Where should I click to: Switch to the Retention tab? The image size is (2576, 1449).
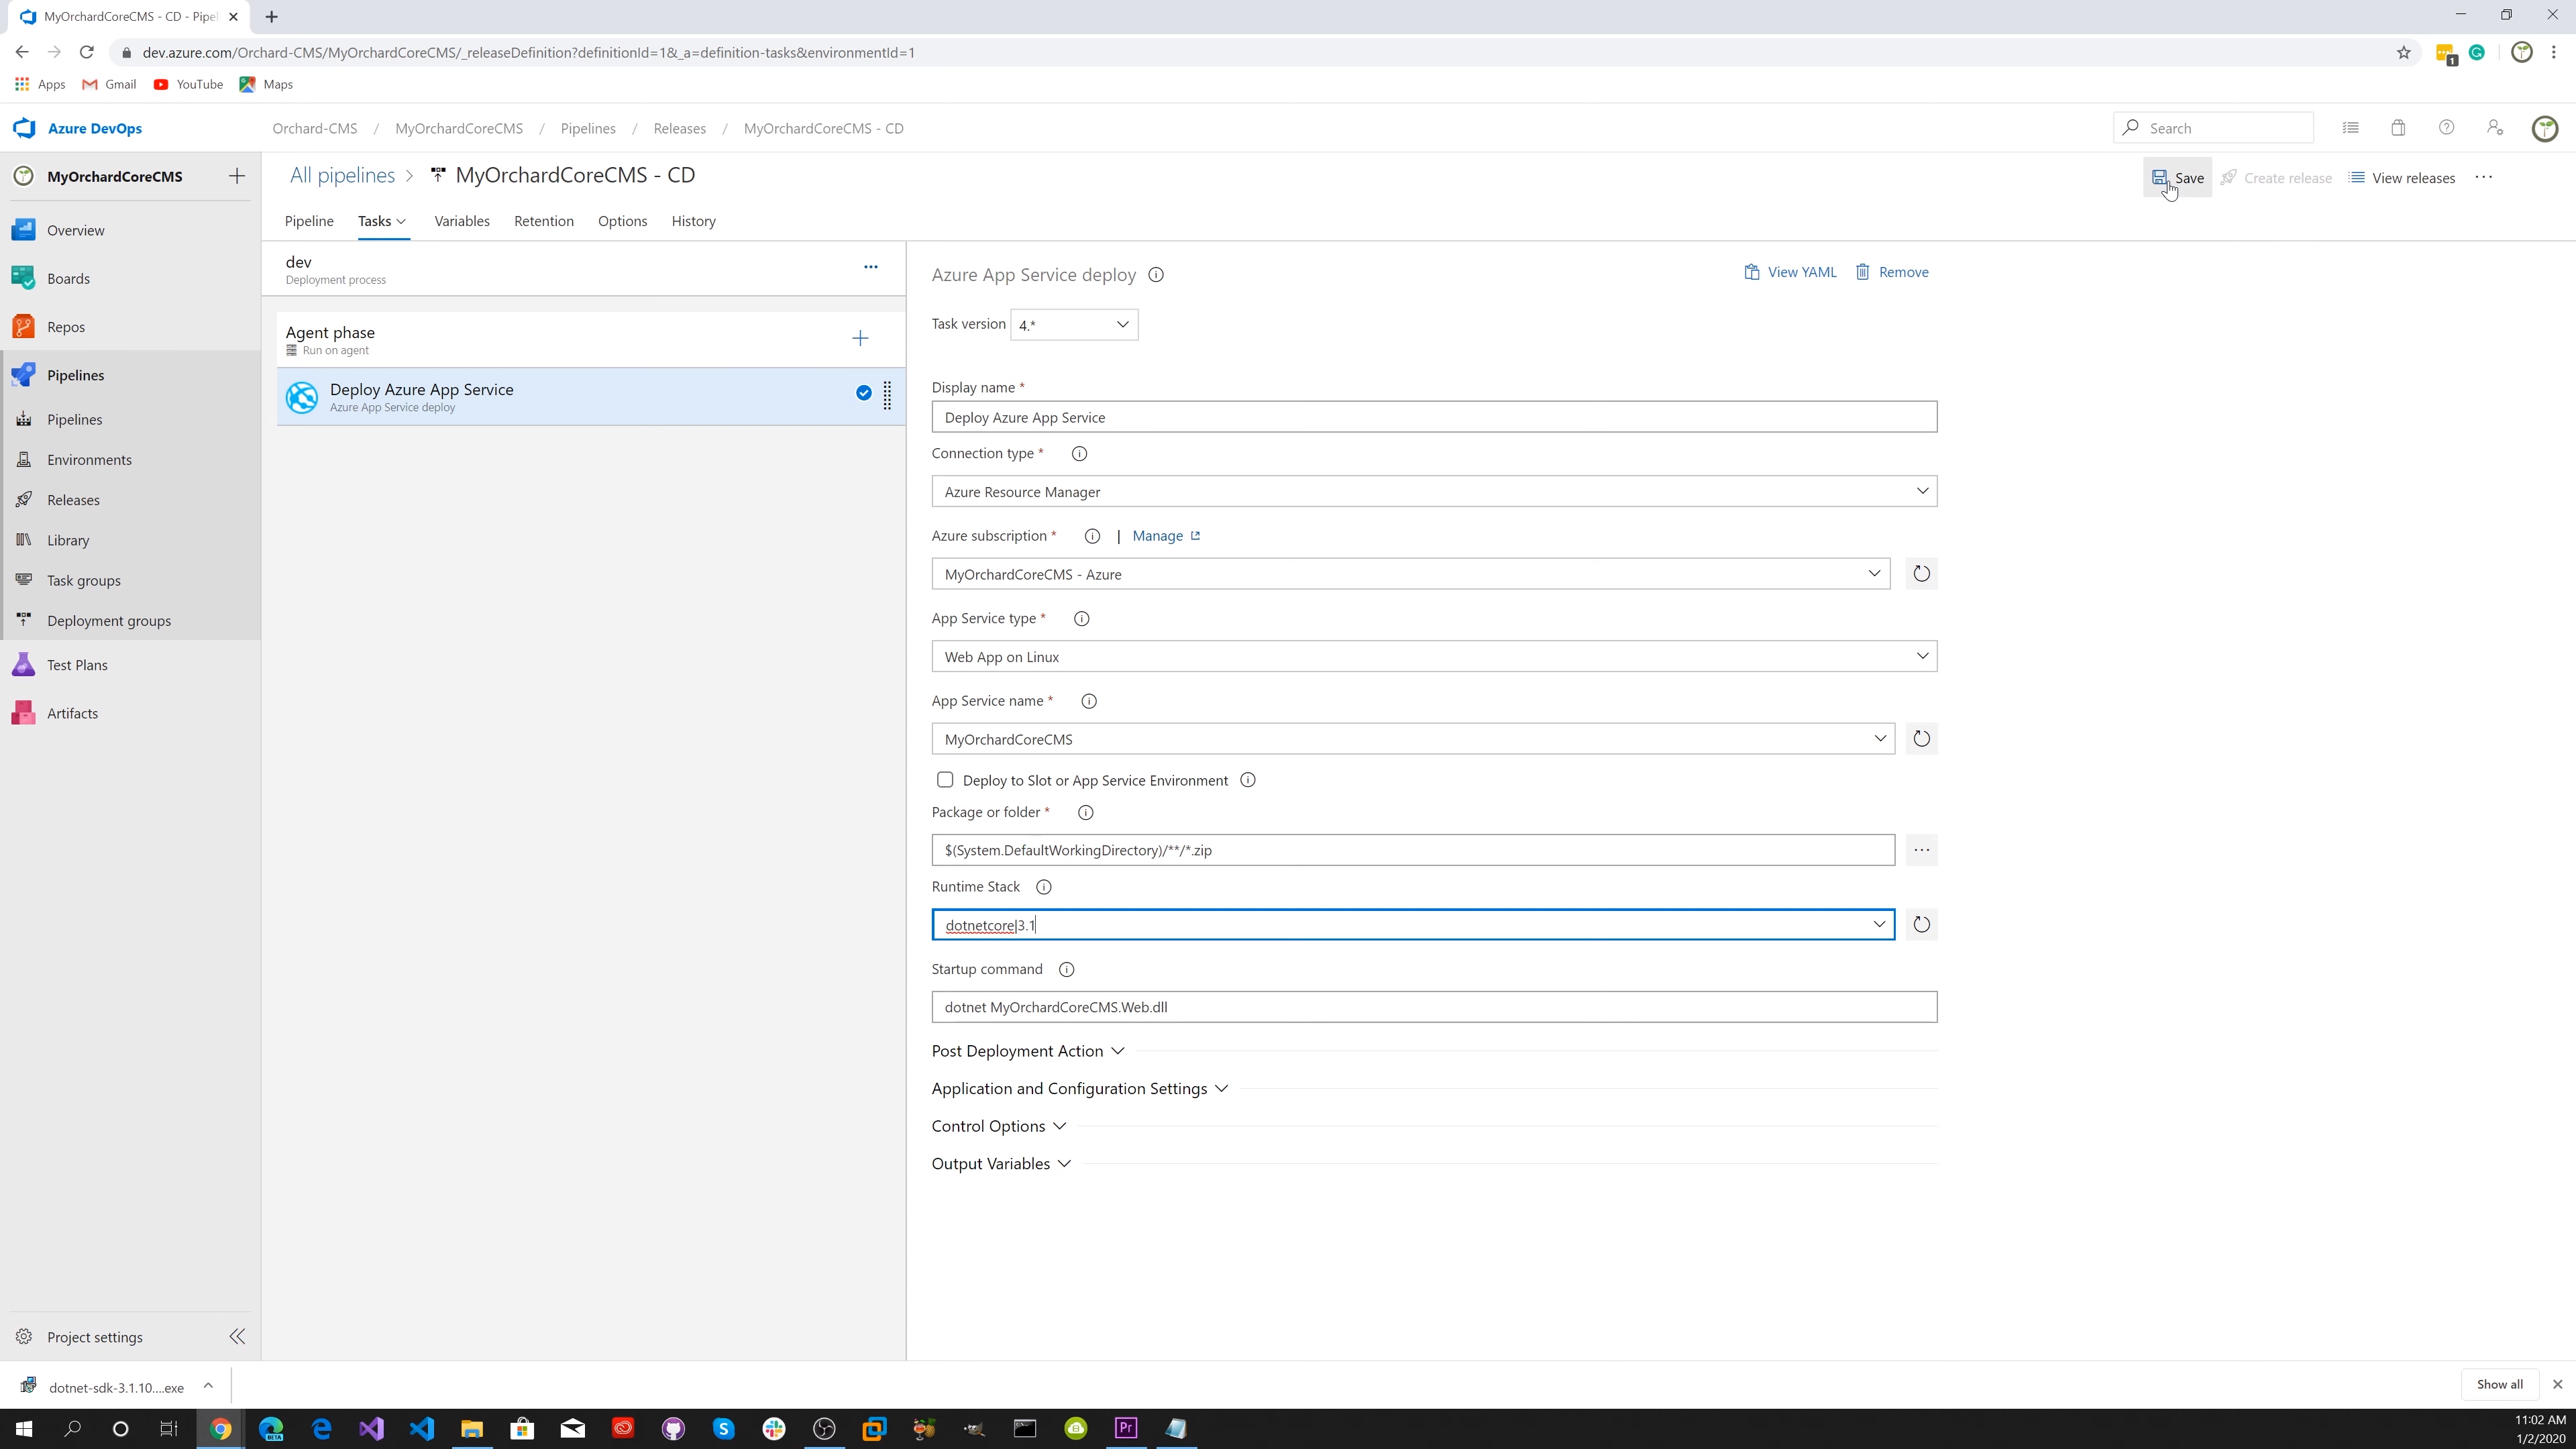544,221
